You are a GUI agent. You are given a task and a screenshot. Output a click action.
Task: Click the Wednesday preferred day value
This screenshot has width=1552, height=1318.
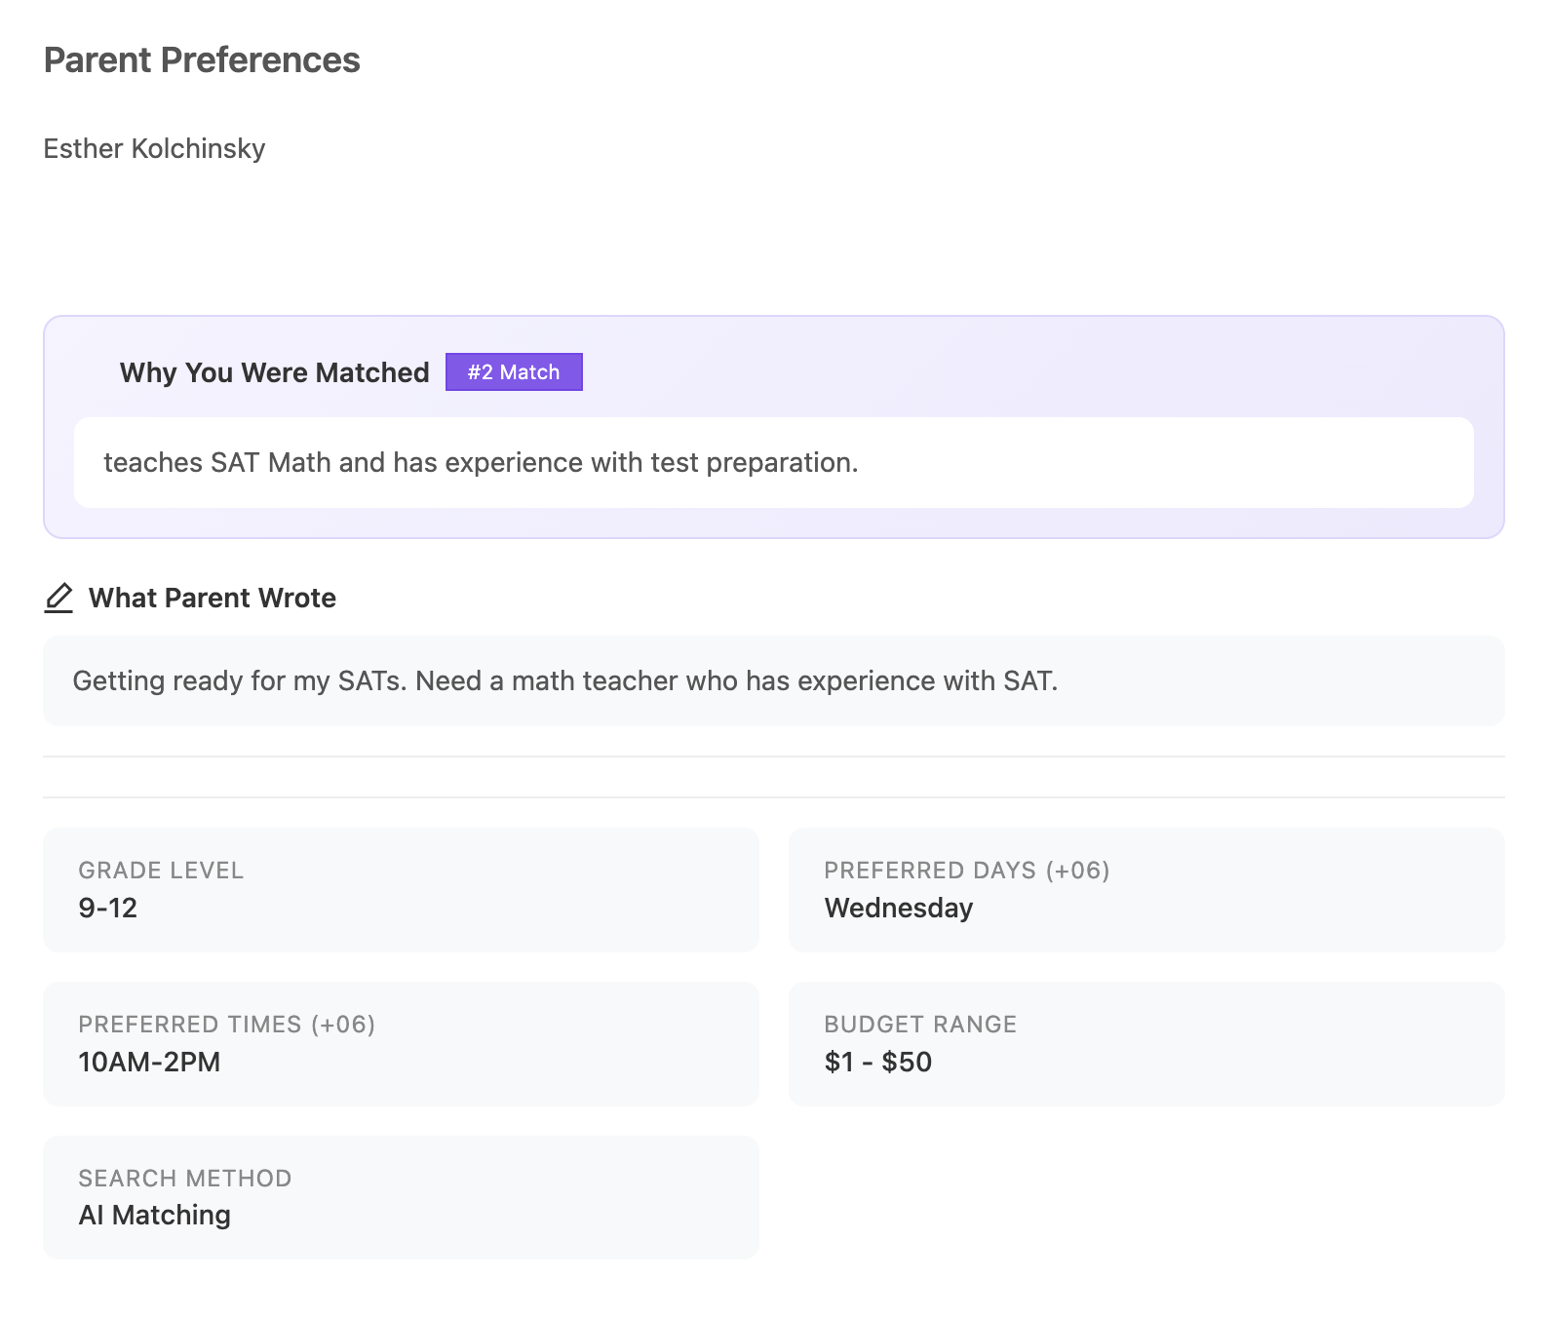point(898,908)
